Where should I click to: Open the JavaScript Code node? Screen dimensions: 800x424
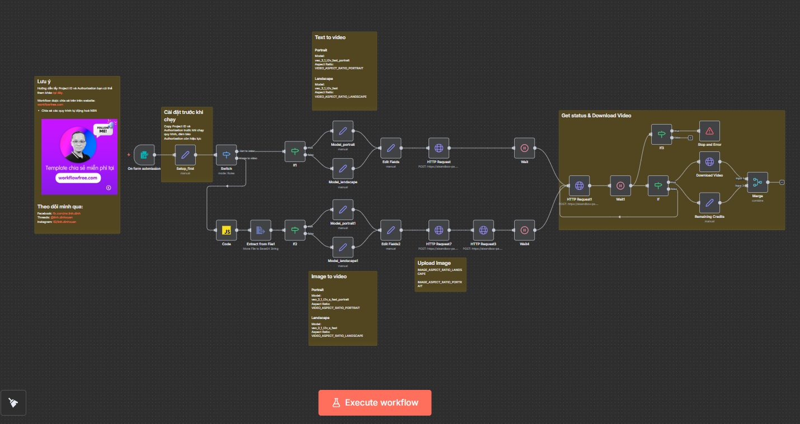coord(227,230)
